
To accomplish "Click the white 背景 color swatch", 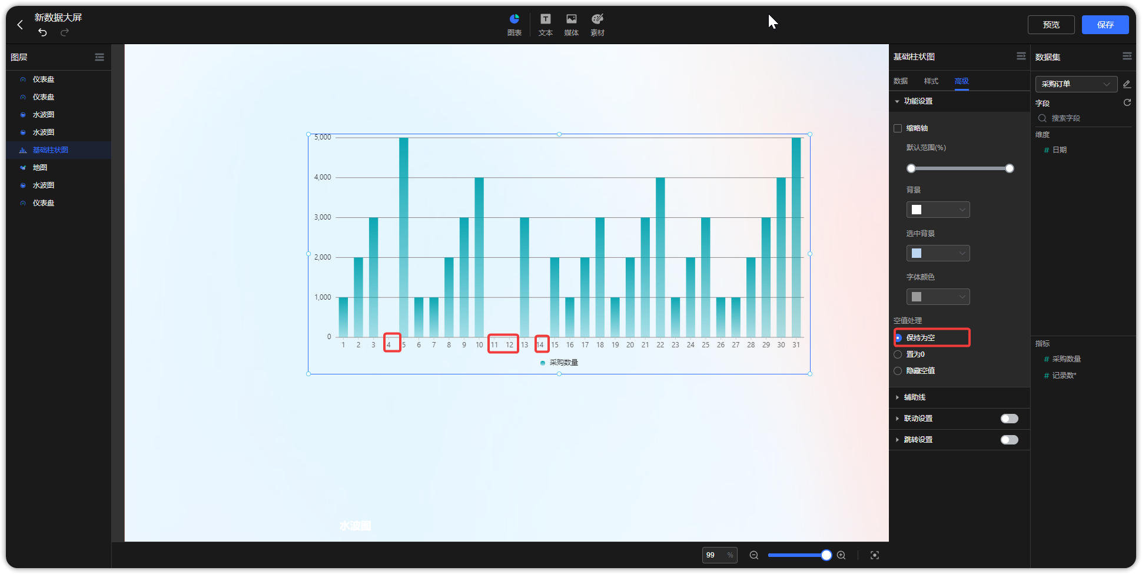I will click(917, 210).
